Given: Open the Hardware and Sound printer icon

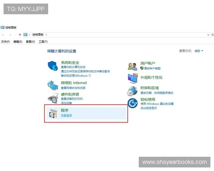Looking at the screenshot, I should 53,98.
